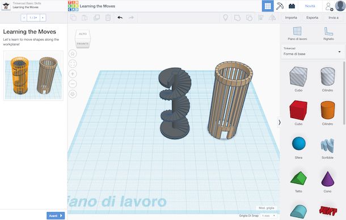Select the Piano di lavoro workplane tool
This screenshot has height=220, width=346.
(297, 33)
